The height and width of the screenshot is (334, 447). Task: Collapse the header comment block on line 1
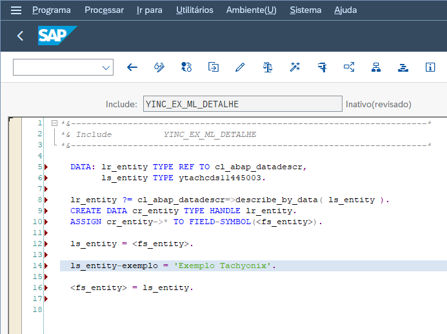54,123
